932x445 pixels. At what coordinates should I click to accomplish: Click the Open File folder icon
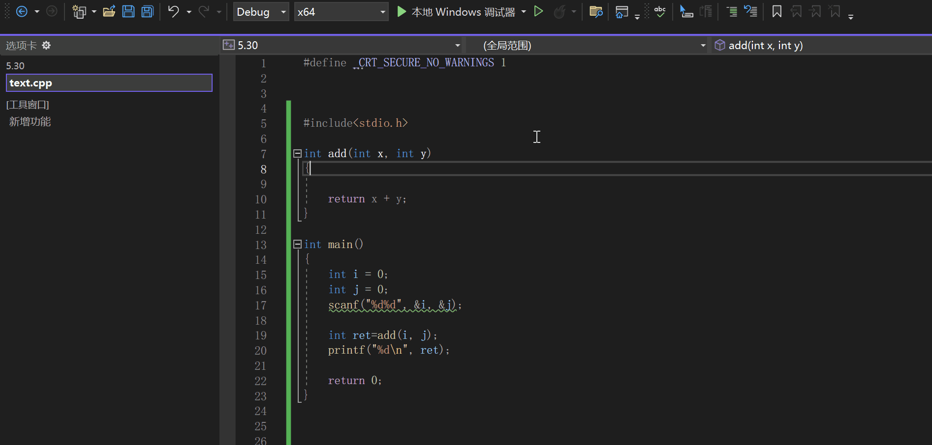click(109, 11)
